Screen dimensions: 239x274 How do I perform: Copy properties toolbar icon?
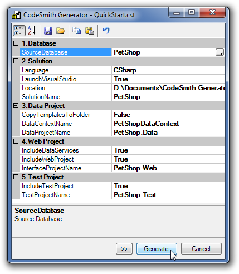(76, 31)
